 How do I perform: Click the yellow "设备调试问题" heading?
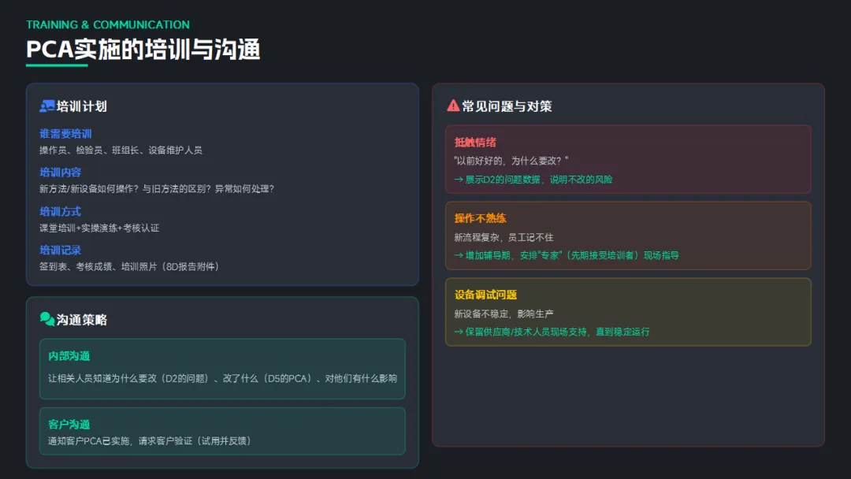click(x=486, y=295)
